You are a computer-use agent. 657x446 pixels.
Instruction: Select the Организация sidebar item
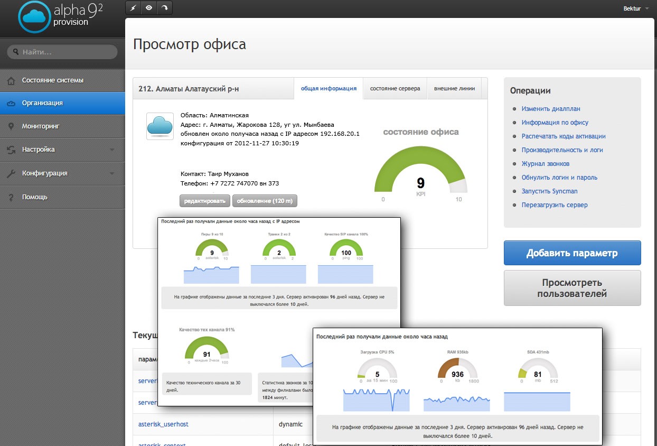[62, 103]
